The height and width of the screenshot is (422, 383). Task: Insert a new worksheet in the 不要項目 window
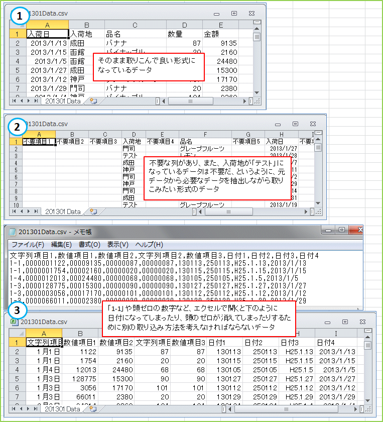(x=93, y=212)
